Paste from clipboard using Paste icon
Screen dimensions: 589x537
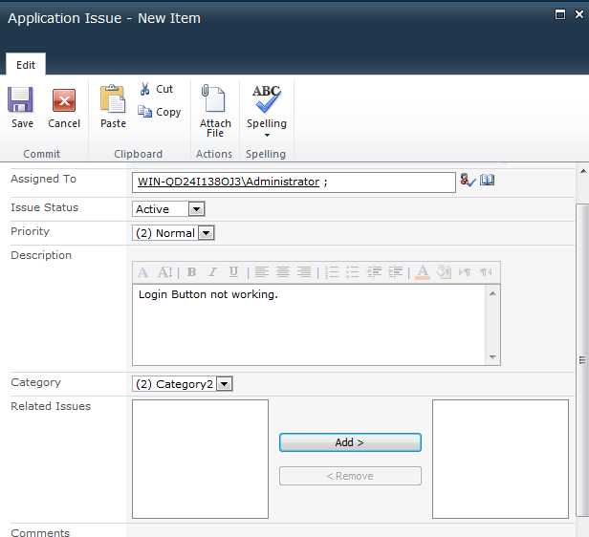[x=113, y=108]
